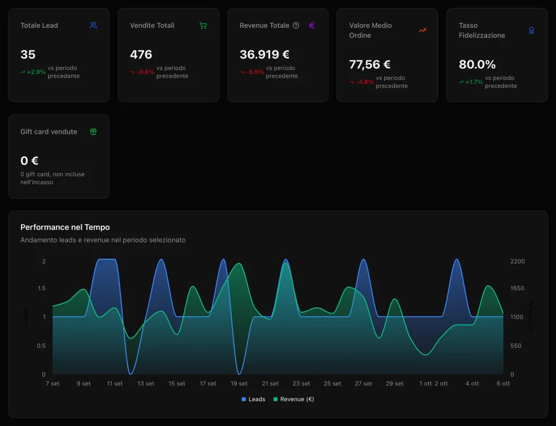Click the award ribbon icon on Tasso Fidelizzazione
This screenshot has height=426, width=556.
coord(531,31)
